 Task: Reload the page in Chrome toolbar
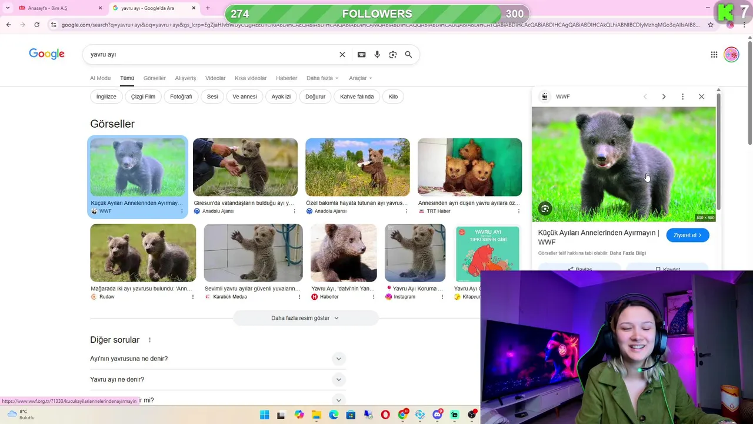click(x=36, y=25)
